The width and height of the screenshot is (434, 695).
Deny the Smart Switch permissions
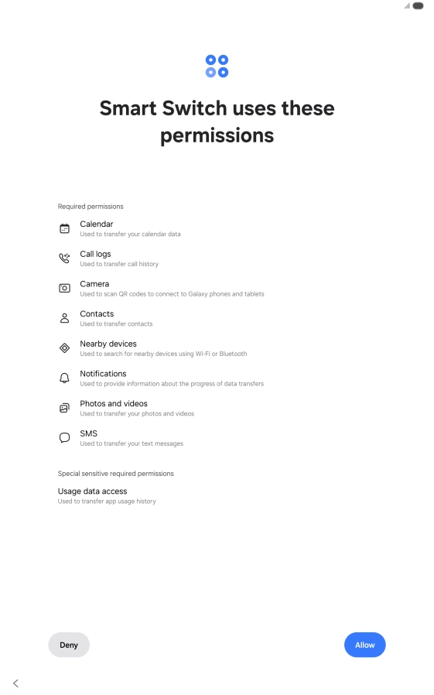point(69,645)
